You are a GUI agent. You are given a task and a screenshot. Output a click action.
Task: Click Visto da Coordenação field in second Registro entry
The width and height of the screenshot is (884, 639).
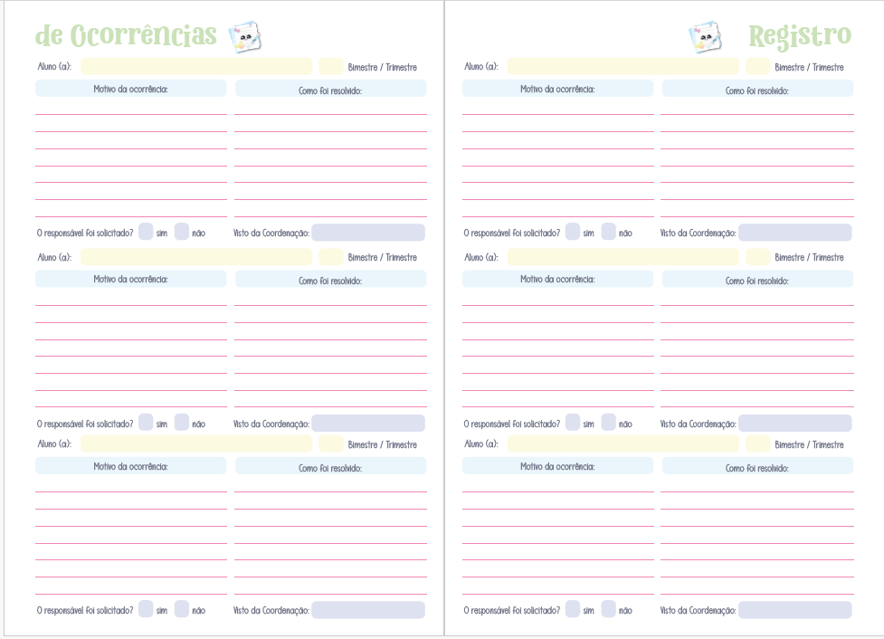[x=795, y=423]
